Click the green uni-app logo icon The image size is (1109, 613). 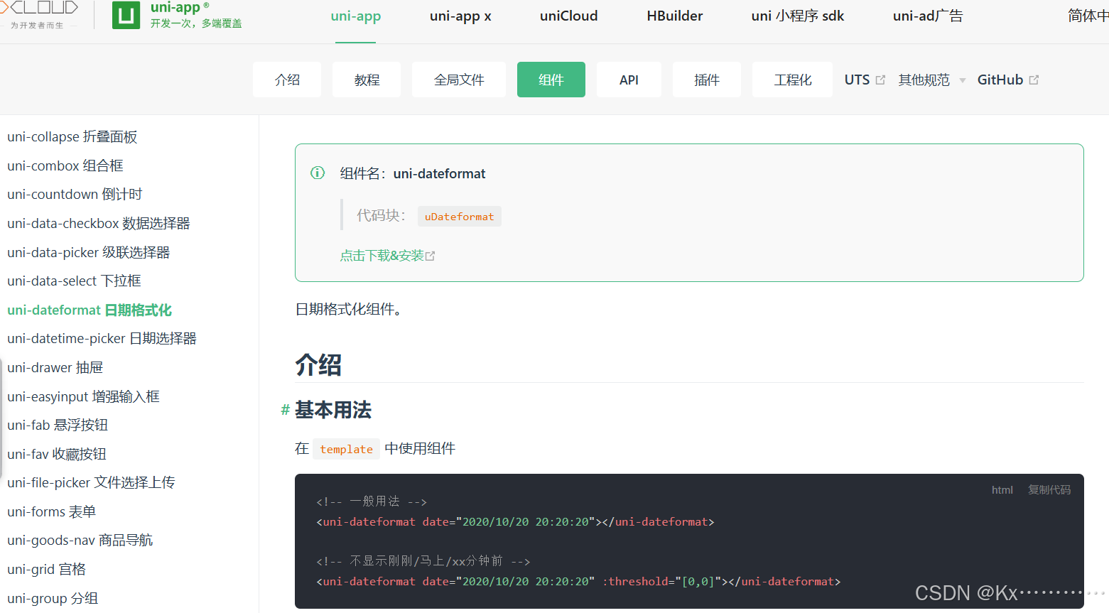tap(126, 15)
